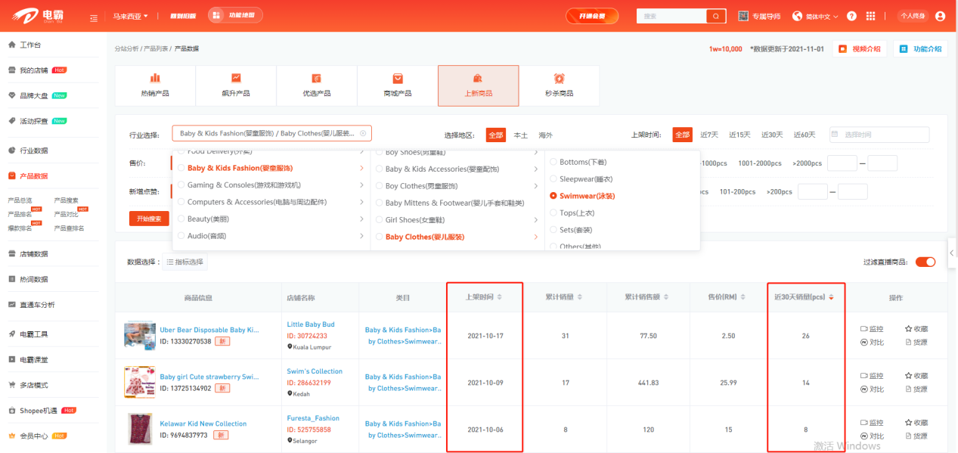958x453 pixels.
Task: Open the apps grid icon in header
Action: click(x=870, y=16)
